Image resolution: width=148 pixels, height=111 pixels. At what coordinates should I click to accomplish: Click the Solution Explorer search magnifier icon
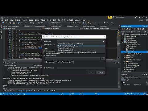tap(145, 31)
